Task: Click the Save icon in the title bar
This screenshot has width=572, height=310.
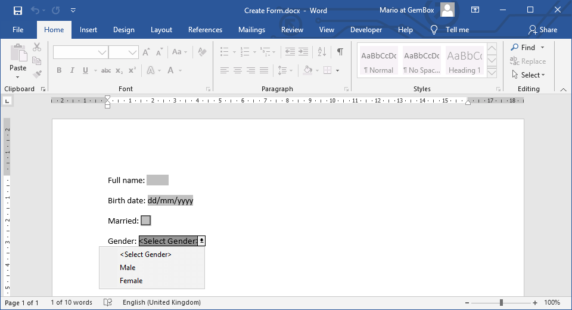Action: 18,11
